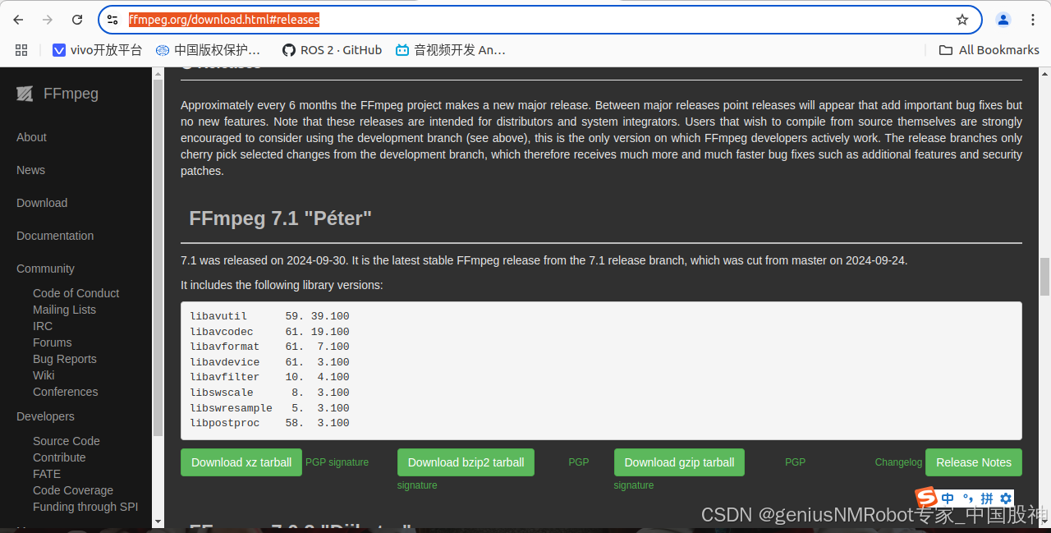The width and height of the screenshot is (1051, 533).
Task: Click the back navigation arrow
Action: 16,19
